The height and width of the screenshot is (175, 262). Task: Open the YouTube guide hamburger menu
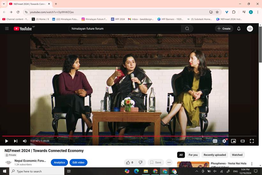(x=7, y=29)
